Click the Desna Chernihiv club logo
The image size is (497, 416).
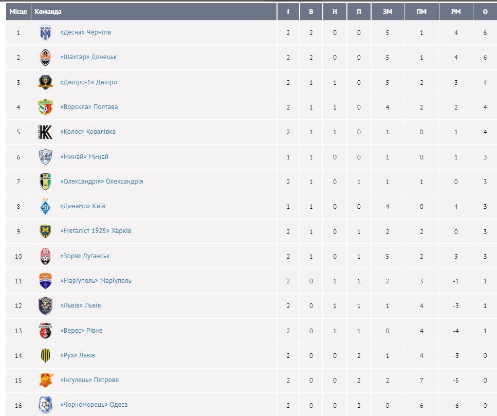[x=46, y=32]
